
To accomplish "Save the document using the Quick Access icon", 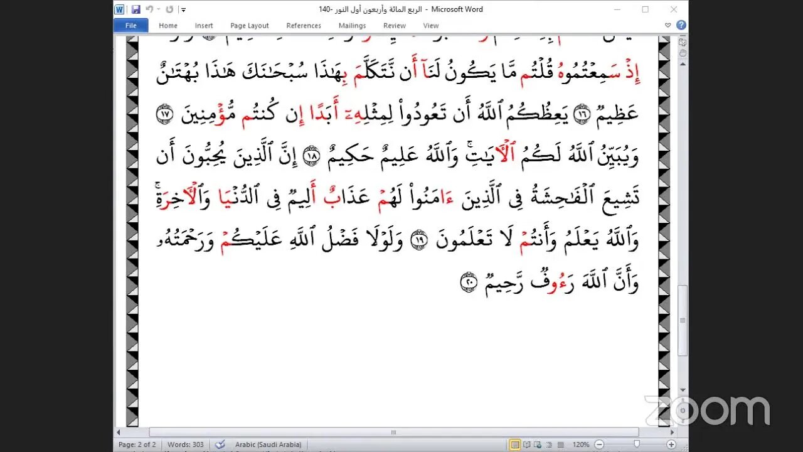I will tap(136, 9).
